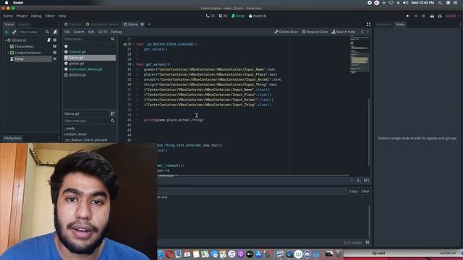Expand CenterContainer tree node
The height and width of the screenshot is (260, 463).
pyautogui.click(x=8, y=53)
